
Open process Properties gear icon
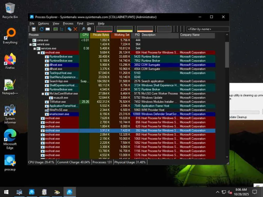click(x=69, y=29)
